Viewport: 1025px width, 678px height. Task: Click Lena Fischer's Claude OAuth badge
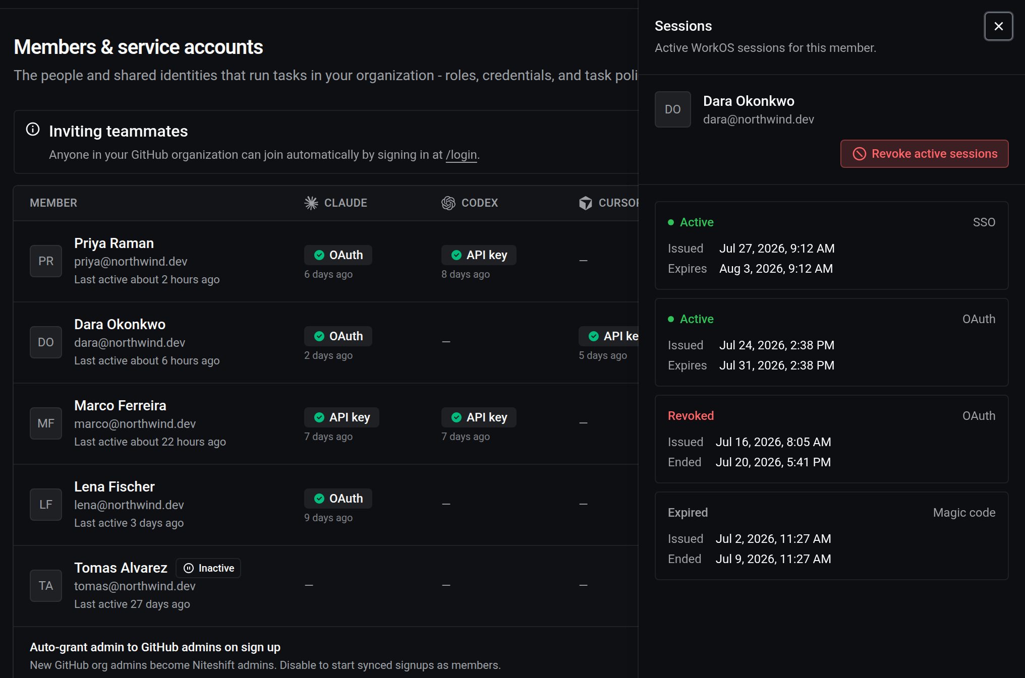tap(338, 499)
